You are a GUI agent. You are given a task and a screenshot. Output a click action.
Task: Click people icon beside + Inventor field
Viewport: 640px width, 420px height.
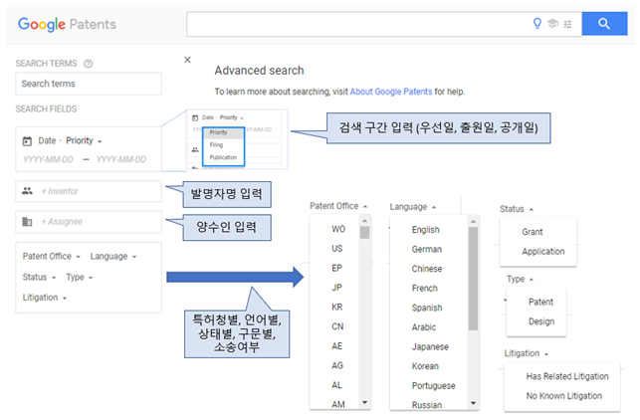28,191
